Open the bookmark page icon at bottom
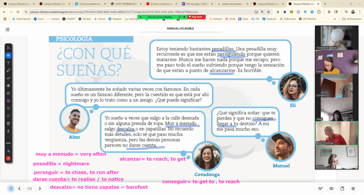The image size is (364, 195). point(342,189)
